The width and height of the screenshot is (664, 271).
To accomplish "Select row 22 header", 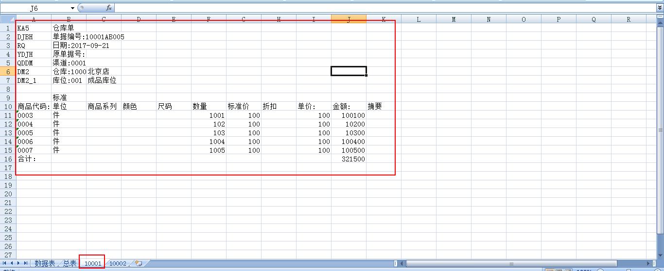I will point(8,211).
